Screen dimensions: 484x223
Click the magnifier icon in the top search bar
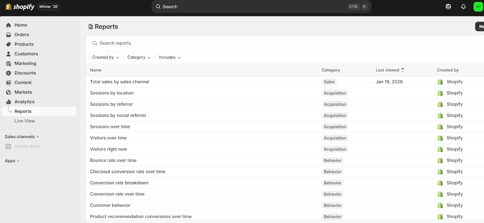click(158, 7)
